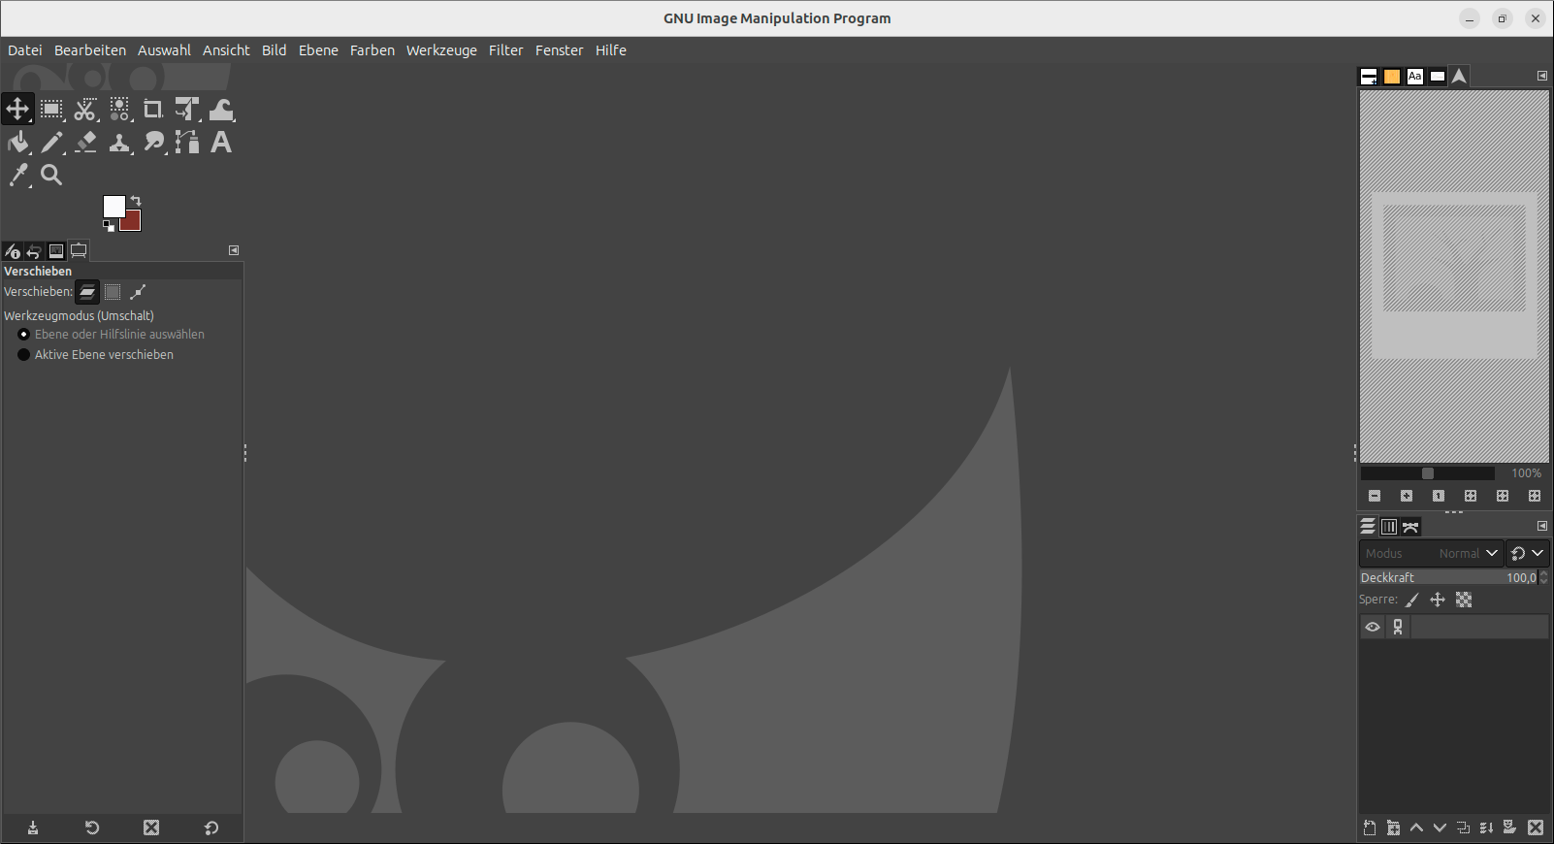The height and width of the screenshot is (844, 1554).
Task: Select the Pencil tool
Action: click(x=51, y=143)
